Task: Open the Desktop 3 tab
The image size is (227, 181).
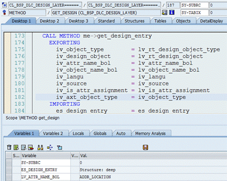Action: point(78,21)
